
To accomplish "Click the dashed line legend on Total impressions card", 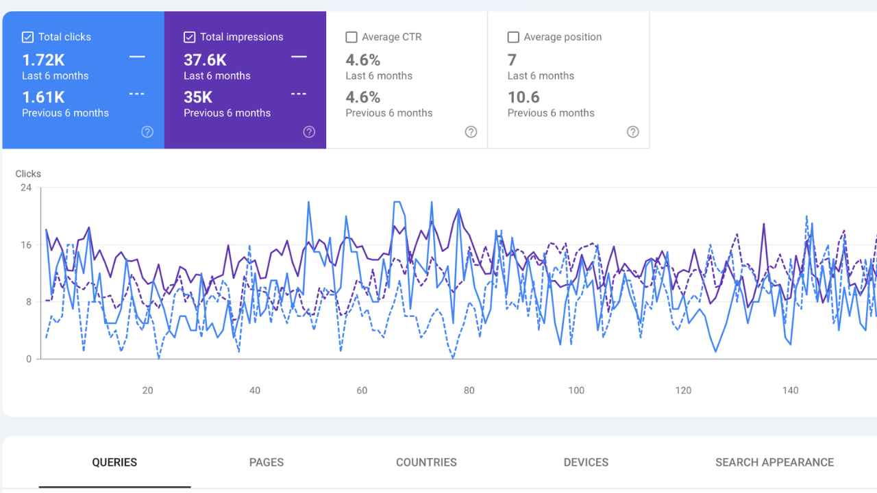I will tap(299, 94).
